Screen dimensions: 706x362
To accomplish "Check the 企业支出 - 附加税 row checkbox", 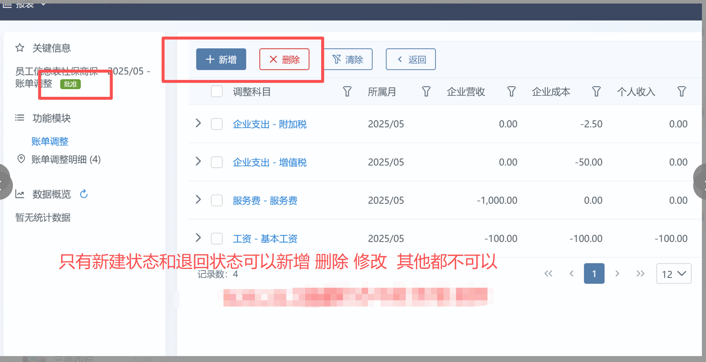I will 217,124.
